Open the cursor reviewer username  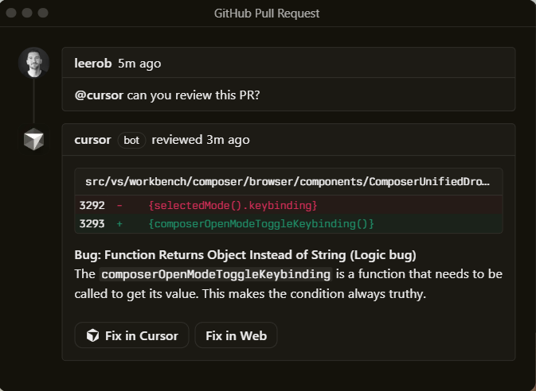92,140
